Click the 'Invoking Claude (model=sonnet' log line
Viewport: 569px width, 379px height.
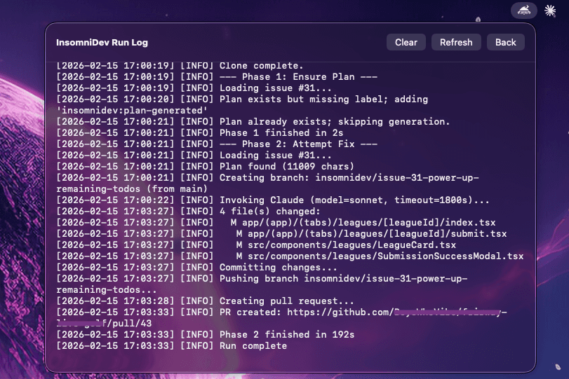(x=354, y=200)
